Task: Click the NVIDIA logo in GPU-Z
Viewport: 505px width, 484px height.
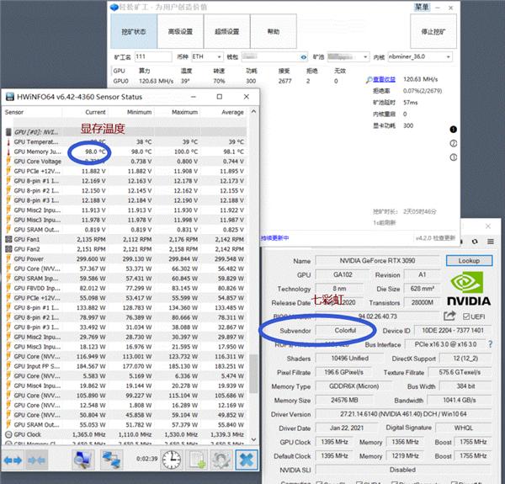Action: [x=469, y=289]
